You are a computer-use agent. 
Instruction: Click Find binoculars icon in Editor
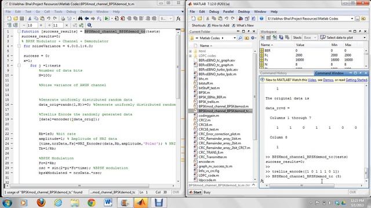(80, 18)
